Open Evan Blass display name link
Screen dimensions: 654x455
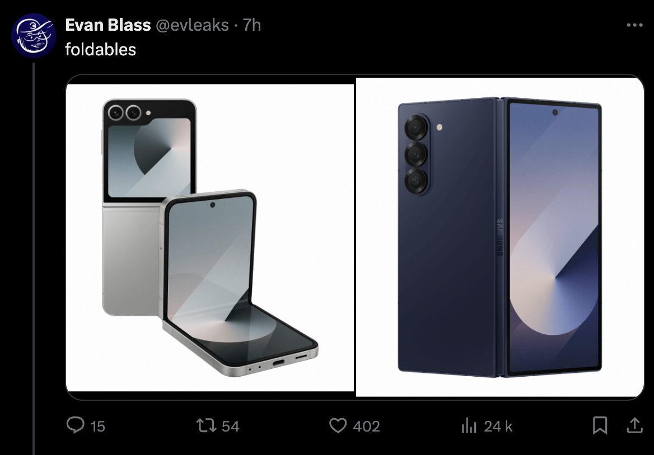pyautogui.click(x=108, y=25)
